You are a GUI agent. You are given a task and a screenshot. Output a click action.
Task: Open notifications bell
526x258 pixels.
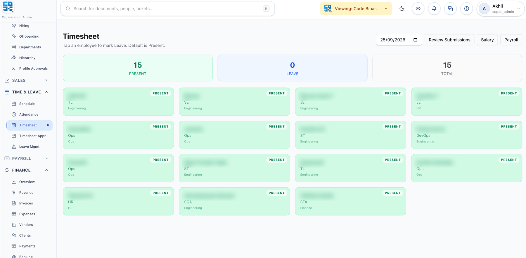434,9
